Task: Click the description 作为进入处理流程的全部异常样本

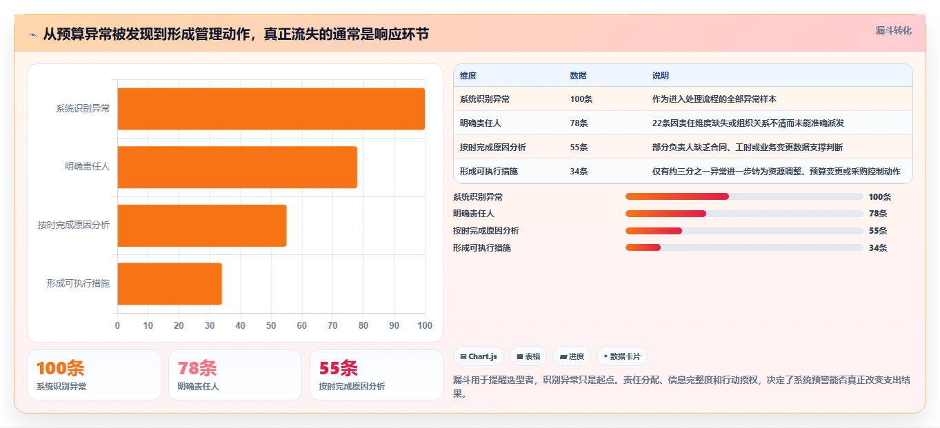Action: point(714,99)
